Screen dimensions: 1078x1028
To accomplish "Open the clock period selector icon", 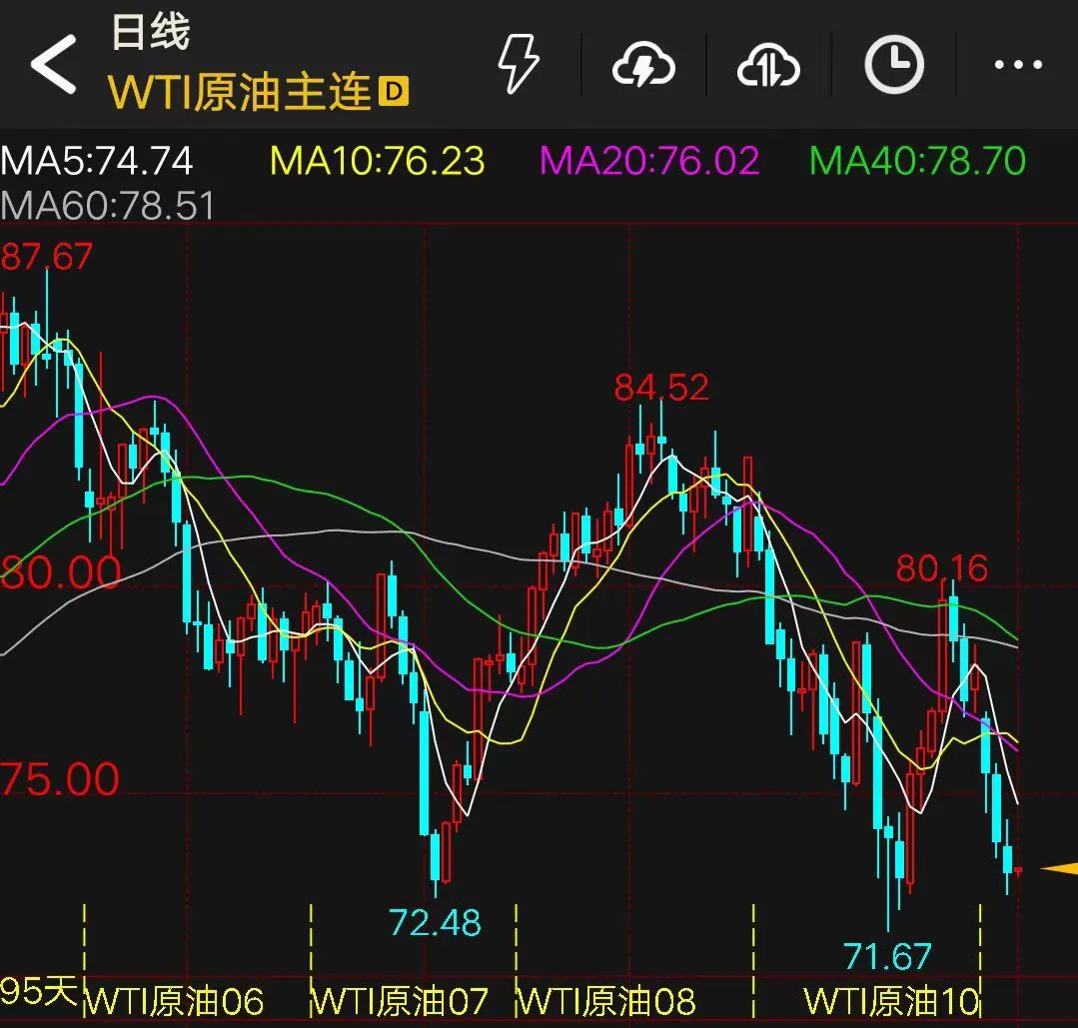I will [894, 65].
